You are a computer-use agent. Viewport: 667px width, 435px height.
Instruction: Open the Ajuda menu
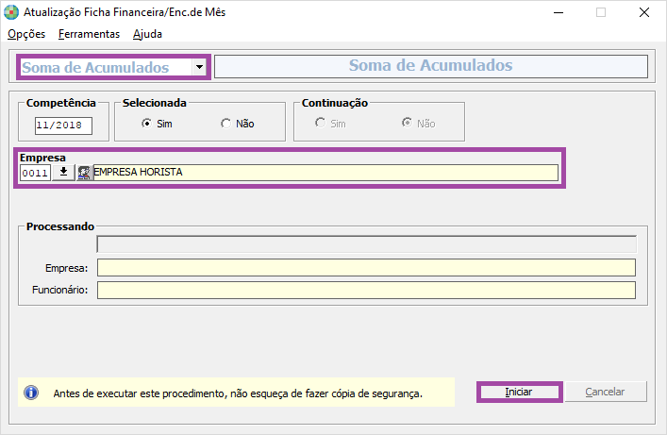[147, 34]
